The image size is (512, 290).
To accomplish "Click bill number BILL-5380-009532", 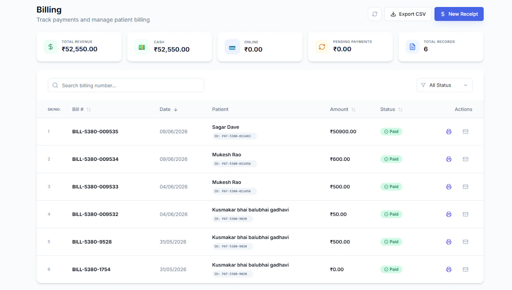I will click(x=95, y=214).
